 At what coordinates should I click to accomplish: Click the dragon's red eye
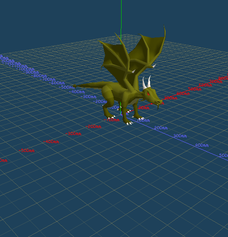(148, 94)
